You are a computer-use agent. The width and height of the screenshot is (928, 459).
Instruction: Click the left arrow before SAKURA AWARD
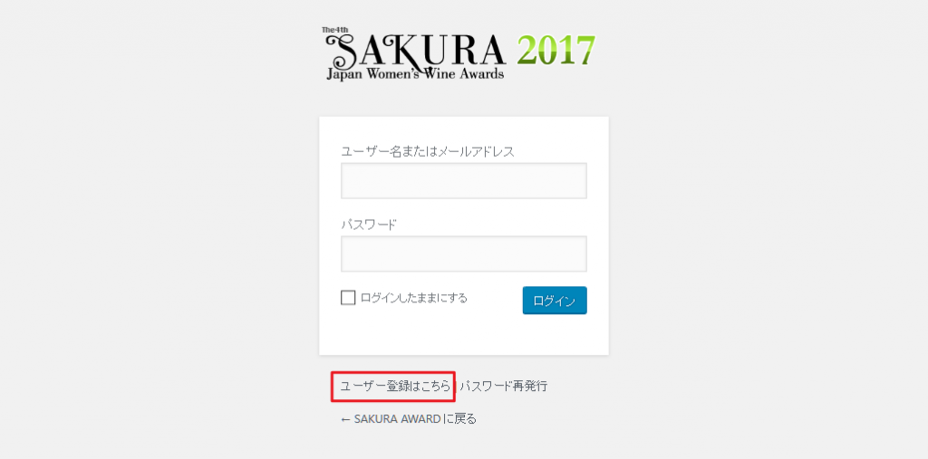pyautogui.click(x=345, y=419)
